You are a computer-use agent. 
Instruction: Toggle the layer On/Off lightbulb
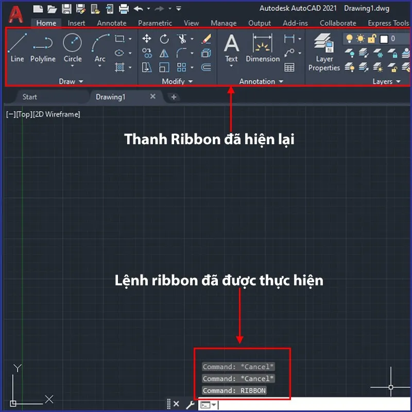[351, 38]
